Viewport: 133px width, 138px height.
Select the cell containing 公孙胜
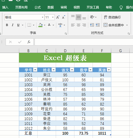[47, 89]
